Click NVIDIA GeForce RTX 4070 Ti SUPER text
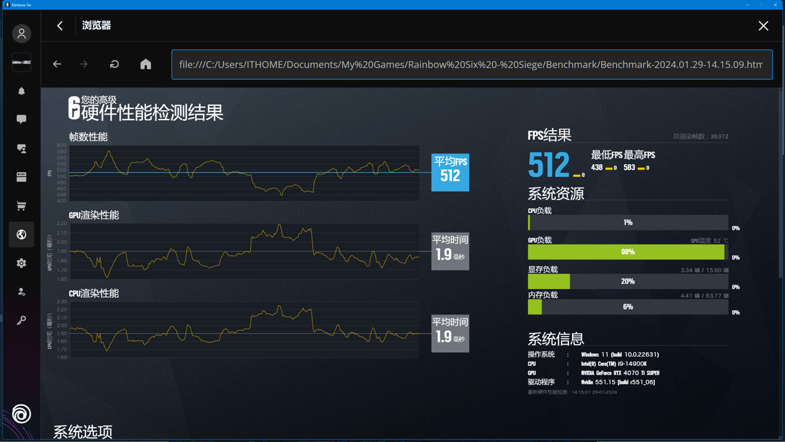This screenshot has height=442, width=785. click(620, 373)
